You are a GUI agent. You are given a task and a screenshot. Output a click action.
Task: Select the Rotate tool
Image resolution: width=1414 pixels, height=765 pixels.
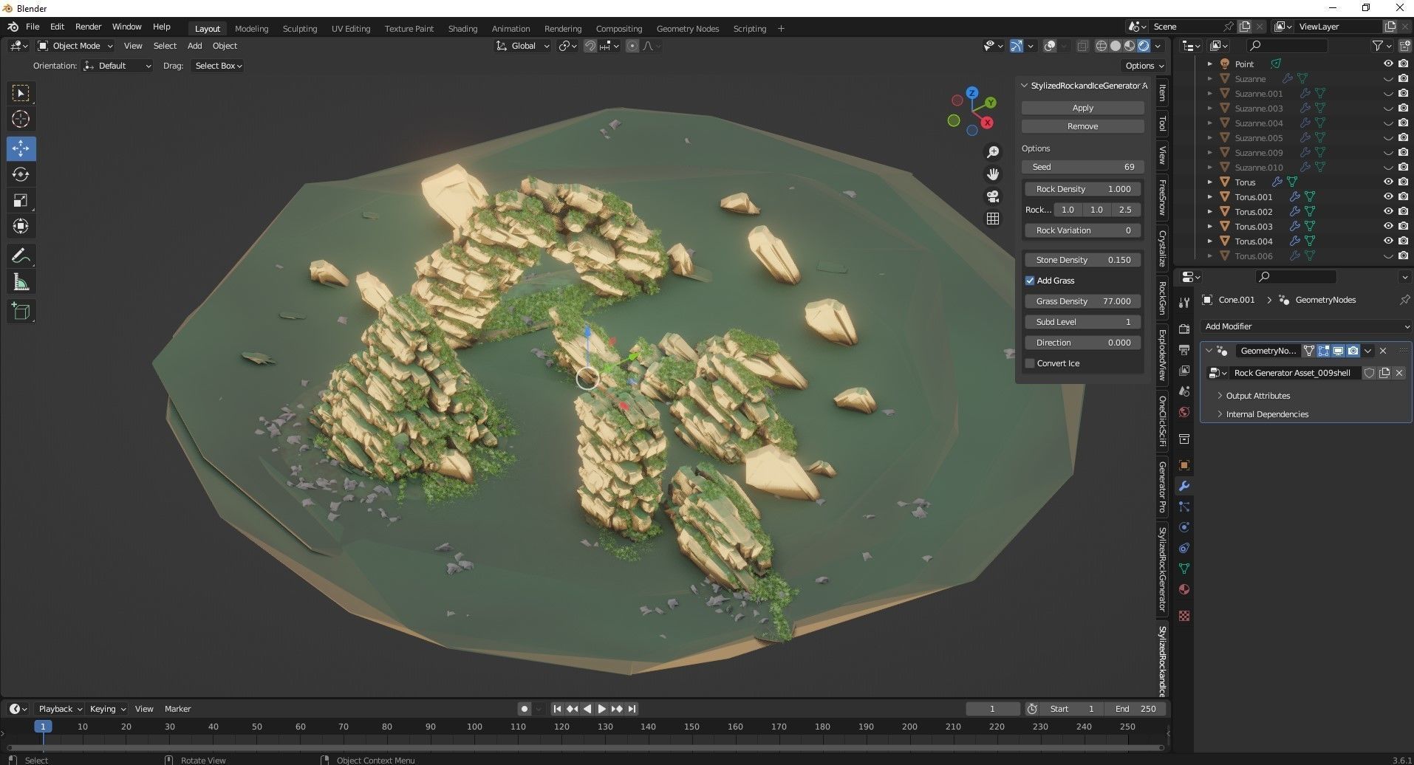click(21, 174)
